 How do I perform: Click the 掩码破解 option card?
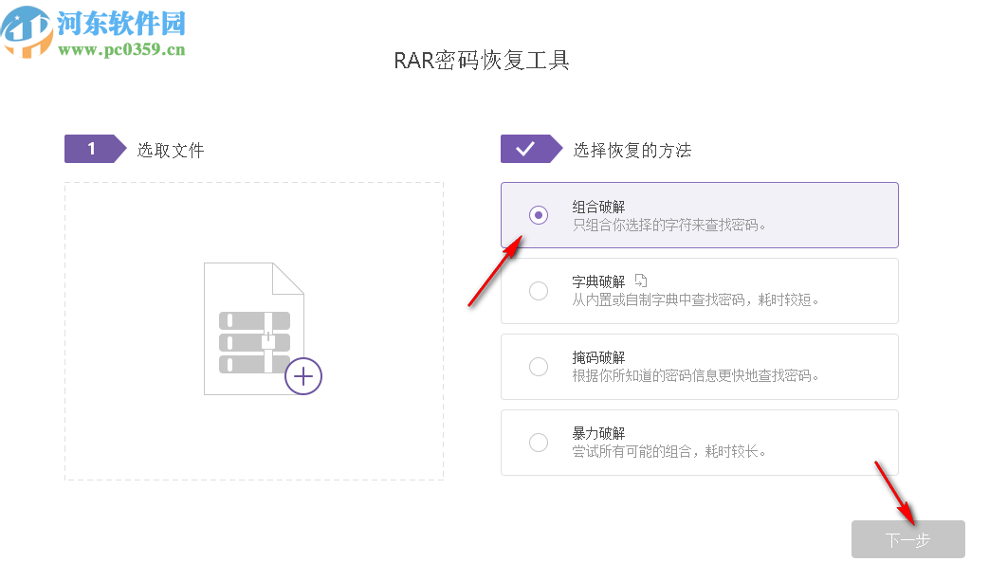[x=699, y=367]
